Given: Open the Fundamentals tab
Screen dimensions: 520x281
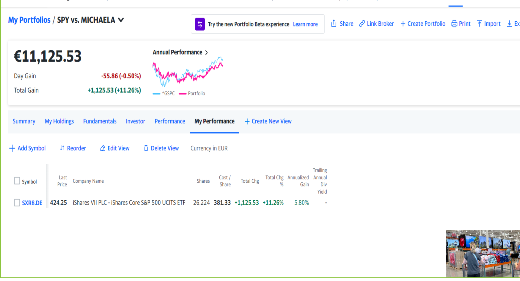Looking at the screenshot, I should (100, 121).
